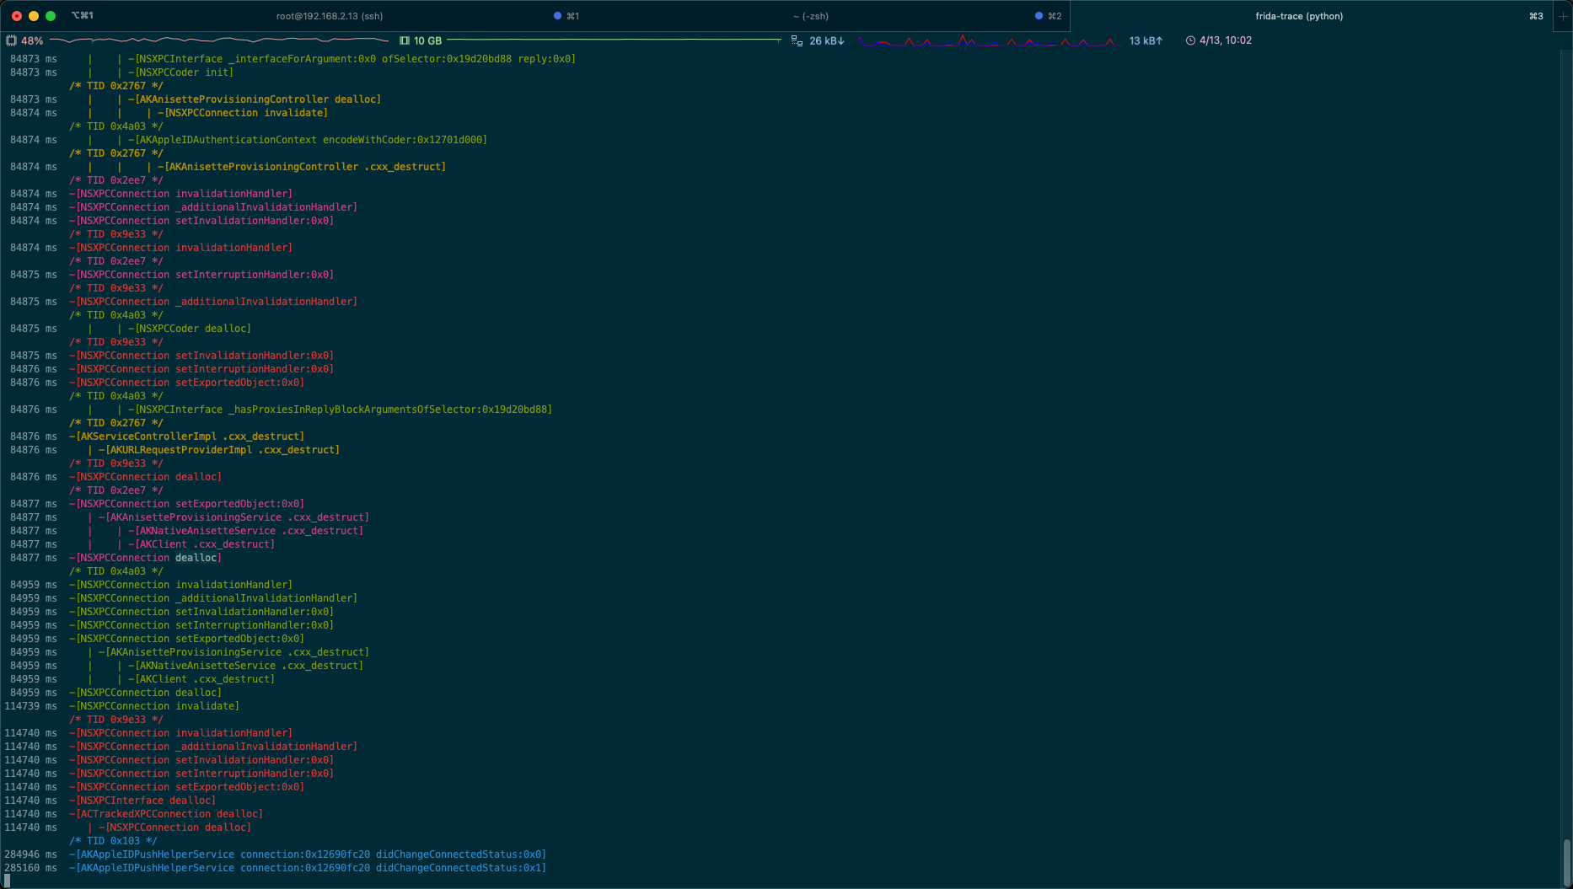
Task: Click the AKAppleIDAuthenticationContext encodeWithCoder line
Action: 308,140
